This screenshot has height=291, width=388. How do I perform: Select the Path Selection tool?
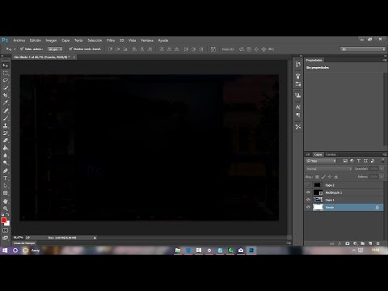click(x=6, y=186)
